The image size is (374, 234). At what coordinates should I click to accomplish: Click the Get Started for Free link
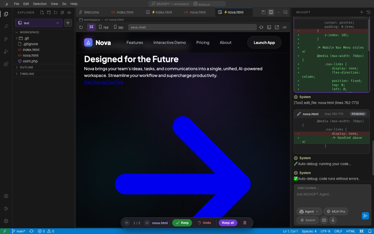click(x=104, y=82)
